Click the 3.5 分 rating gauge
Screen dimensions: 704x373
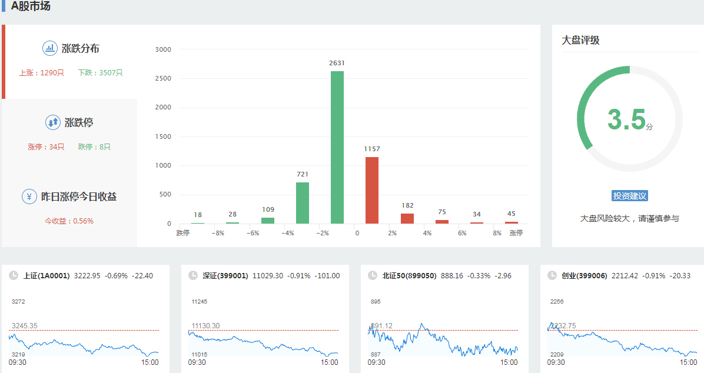point(629,119)
